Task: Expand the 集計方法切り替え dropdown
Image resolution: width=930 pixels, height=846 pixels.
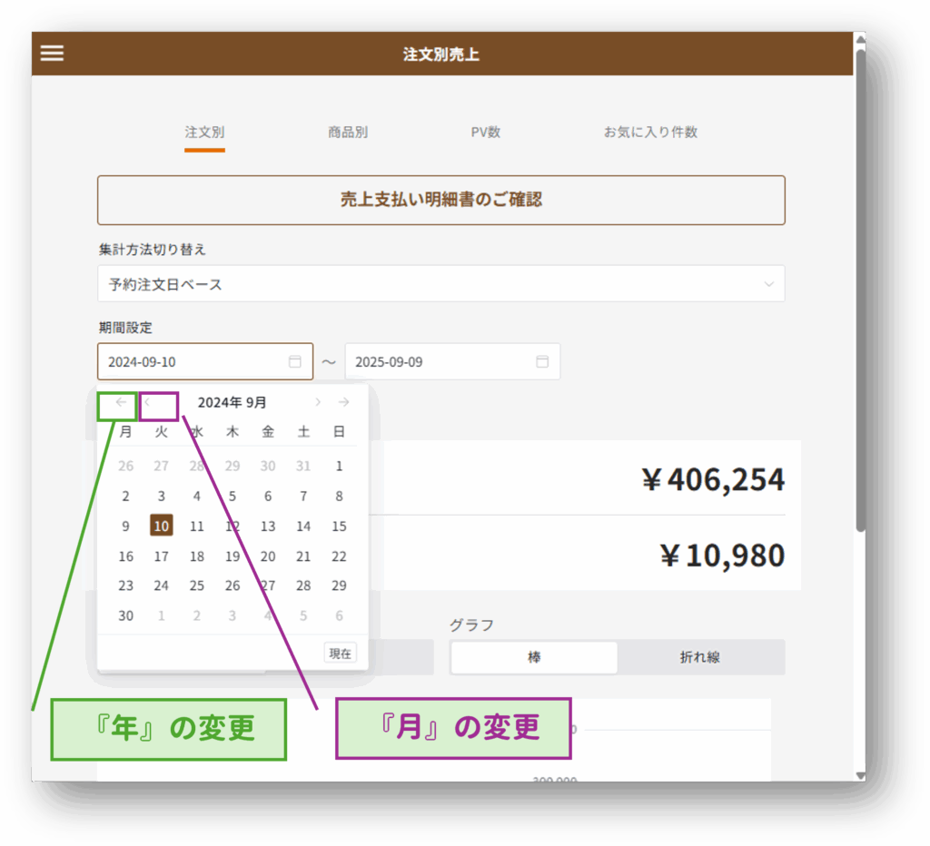Action: (440, 284)
